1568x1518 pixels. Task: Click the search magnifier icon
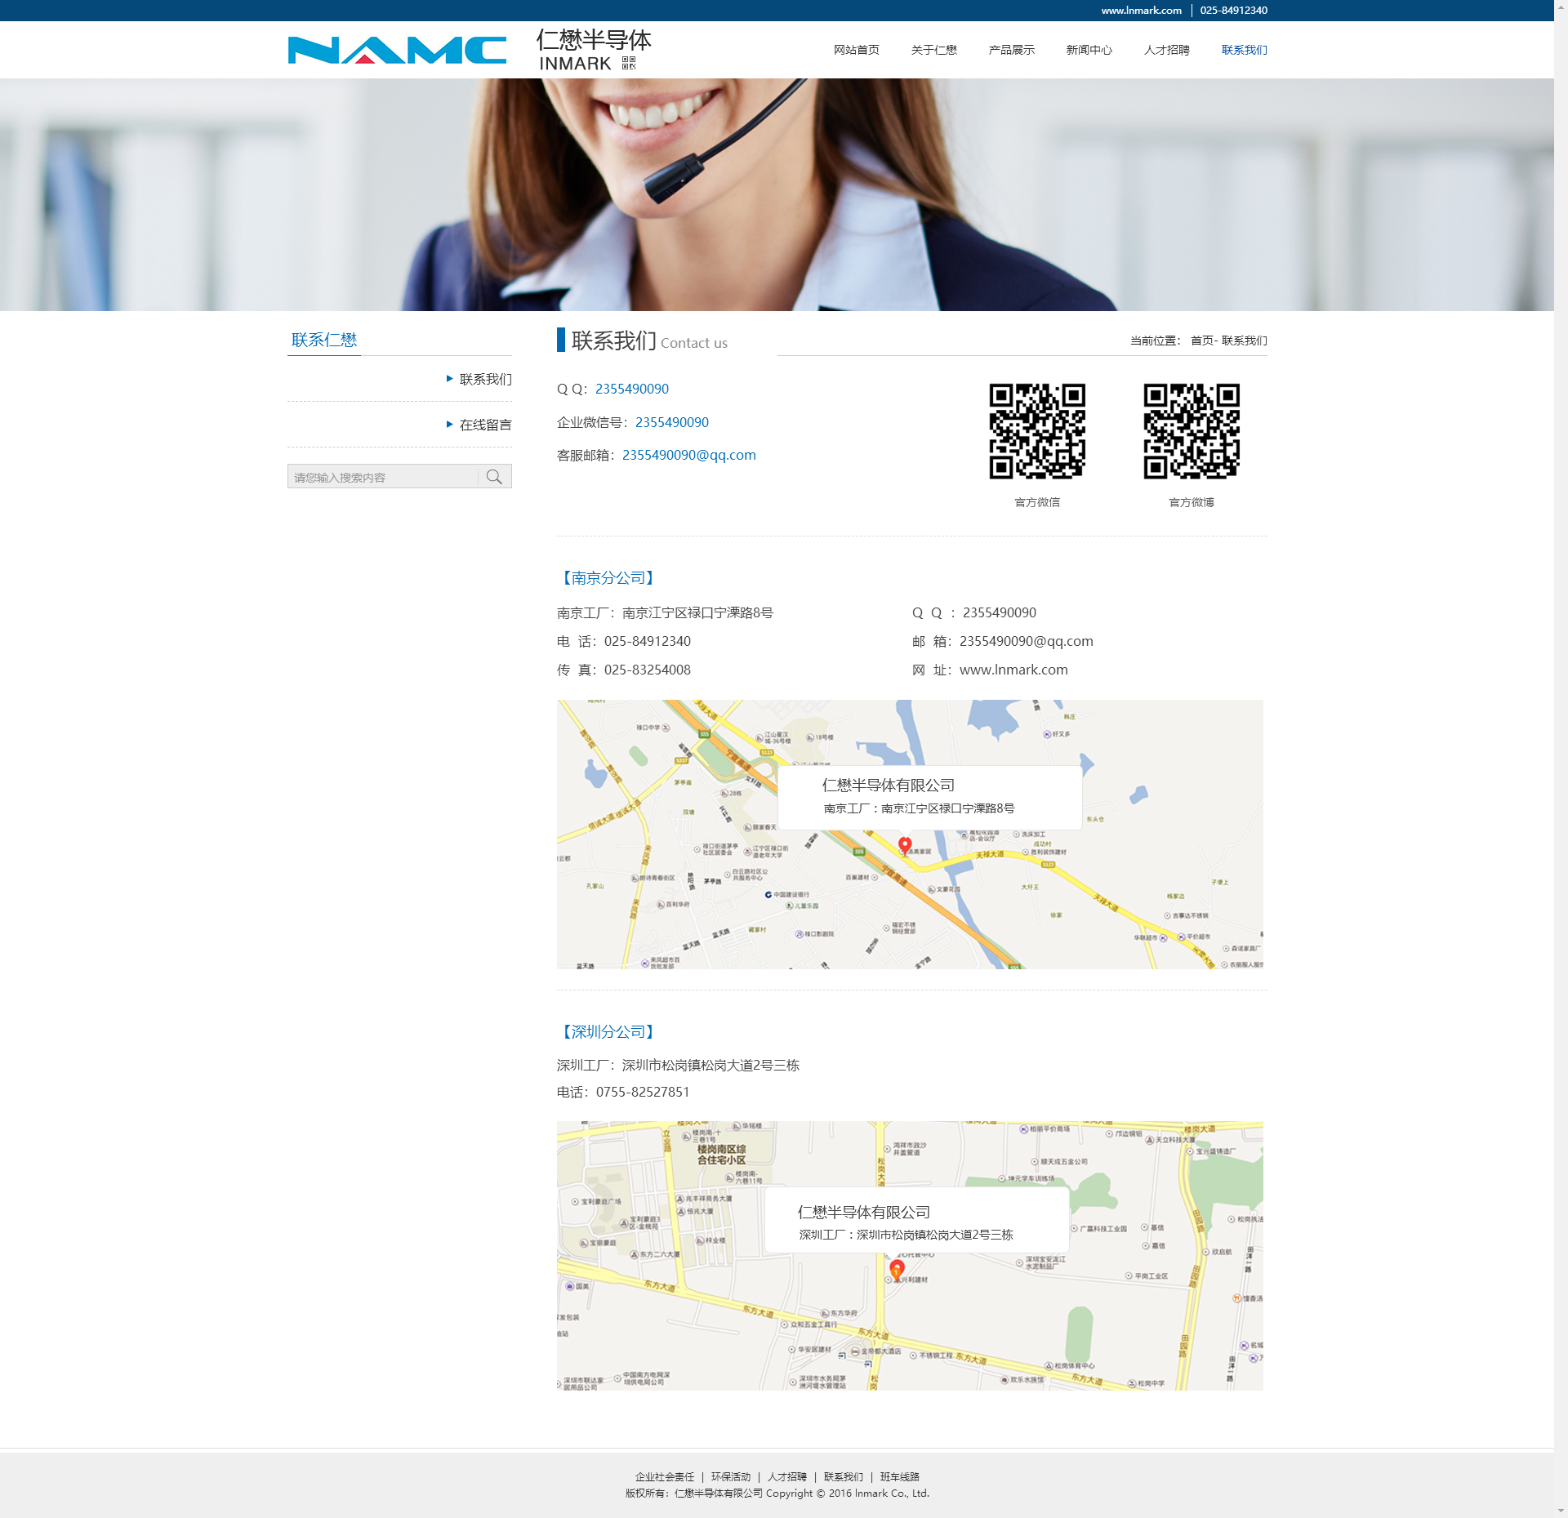coord(494,477)
